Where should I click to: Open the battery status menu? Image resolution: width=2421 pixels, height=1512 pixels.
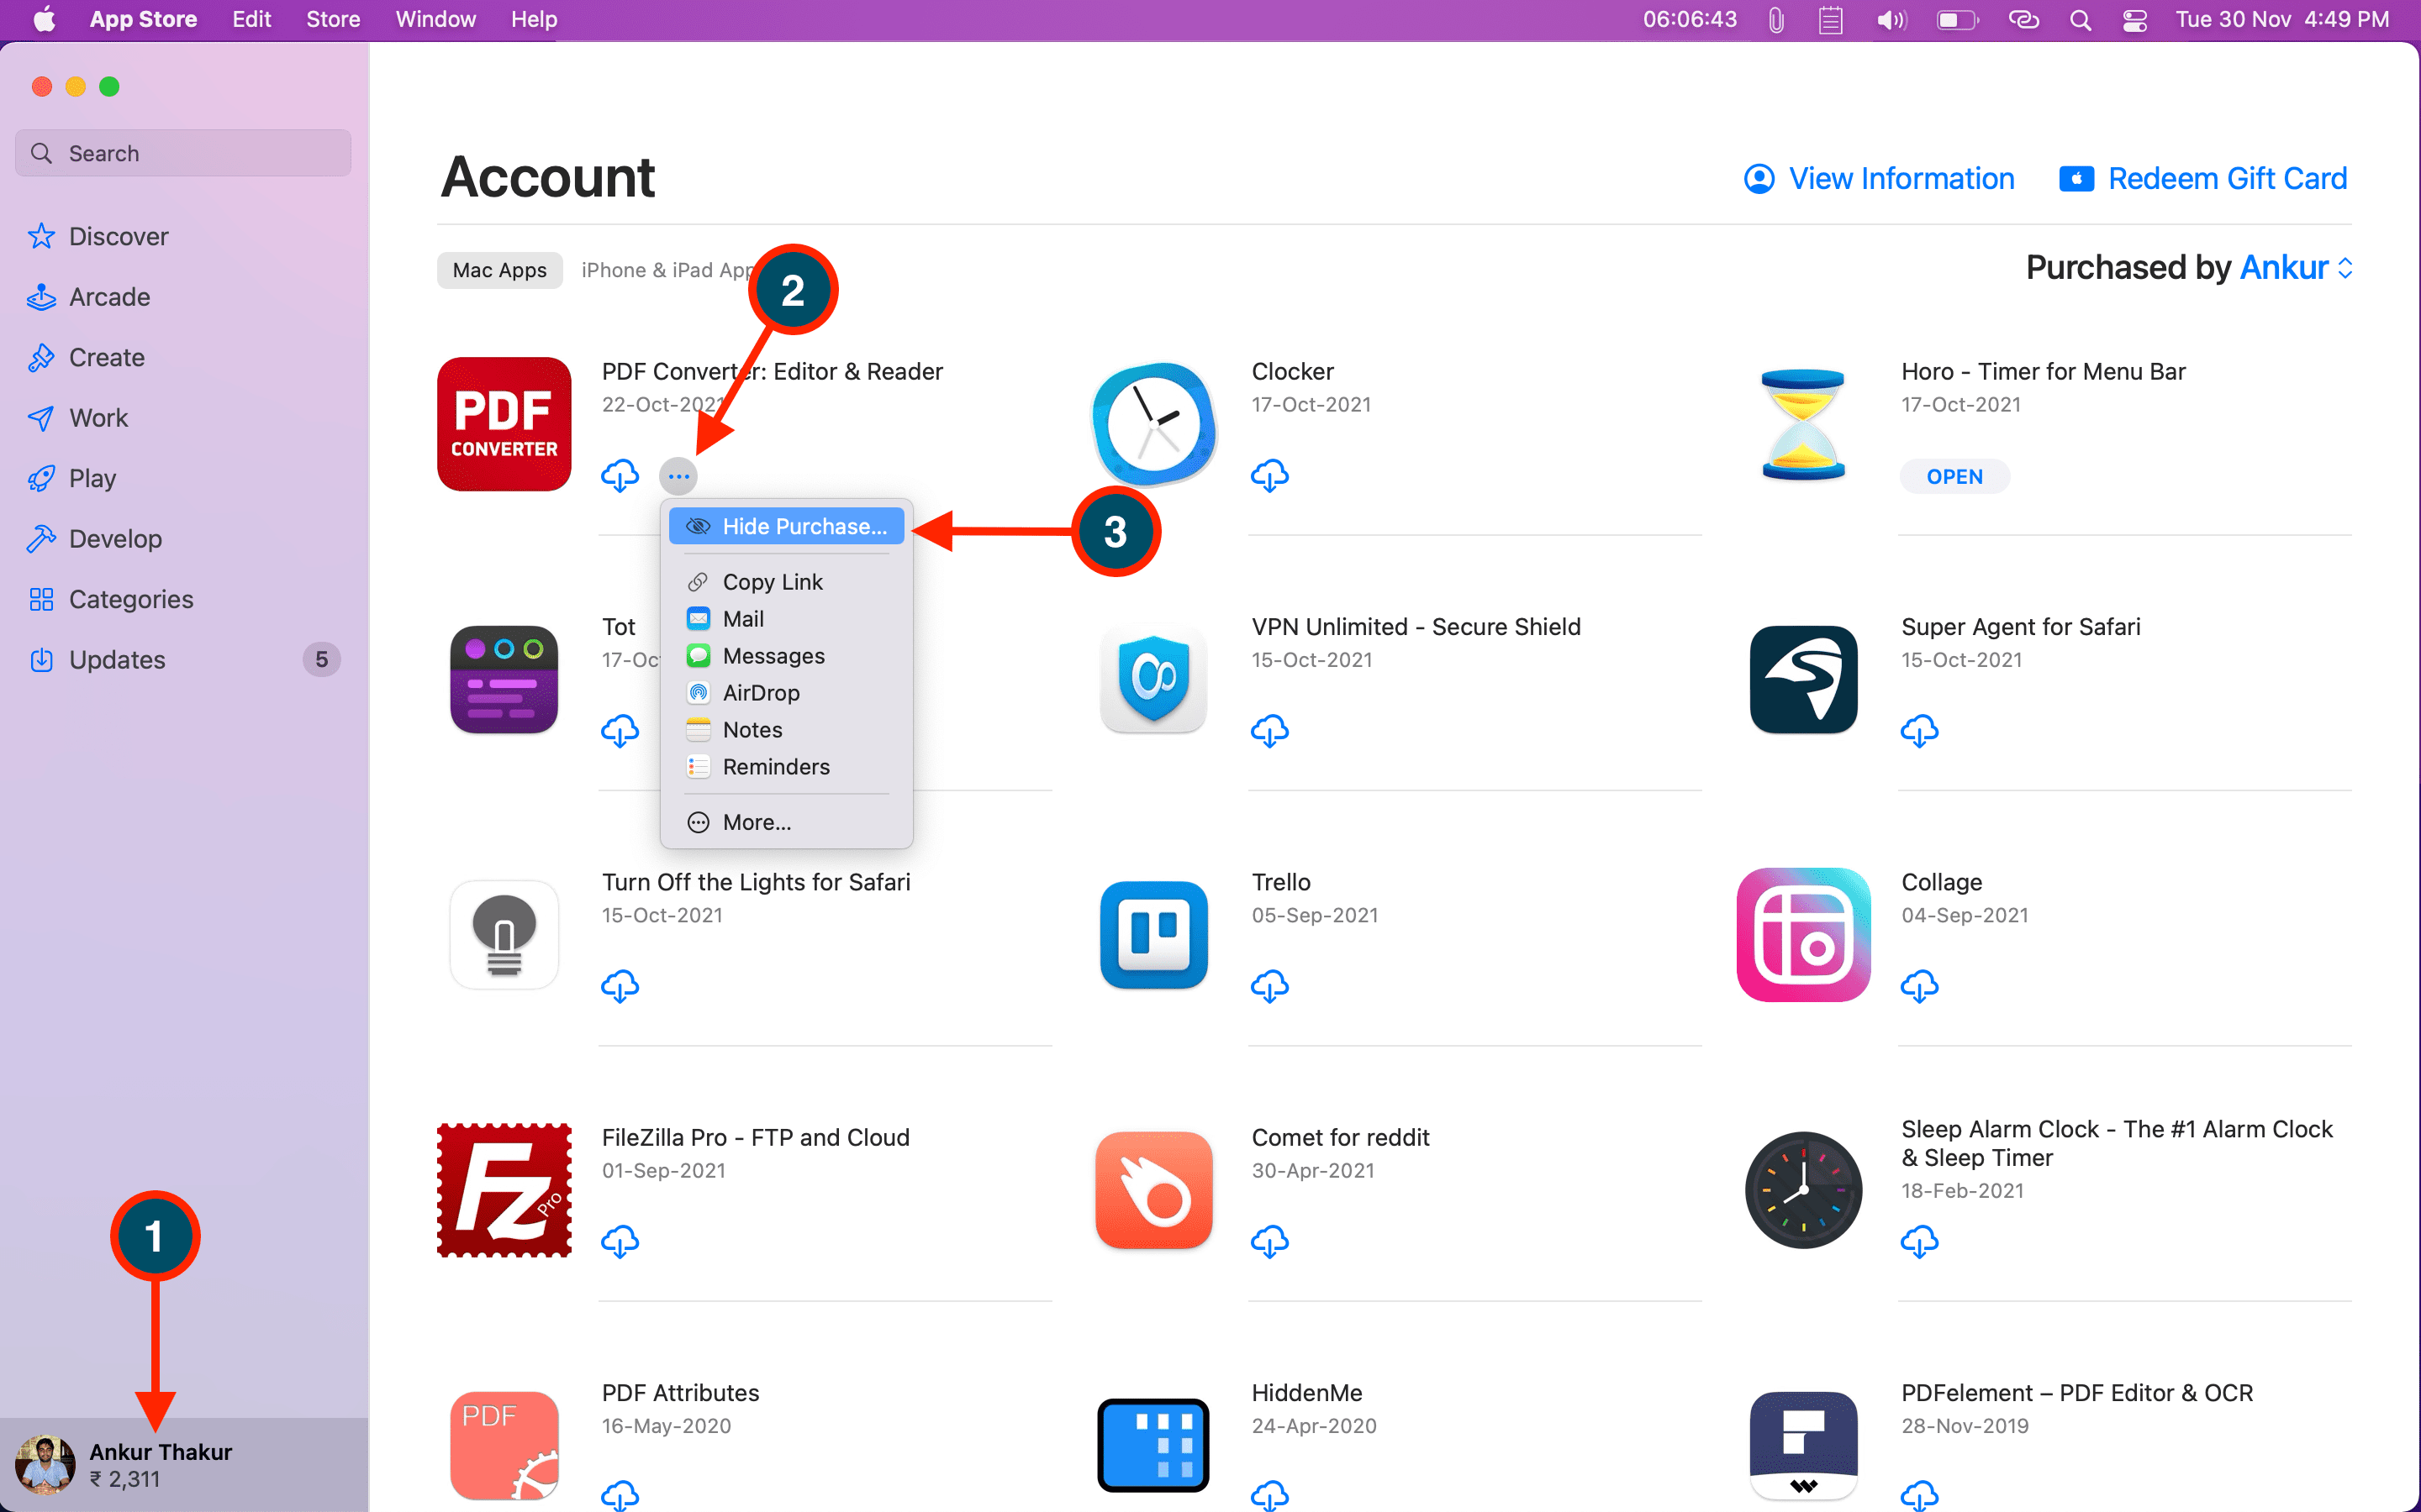coord(1957,20)
